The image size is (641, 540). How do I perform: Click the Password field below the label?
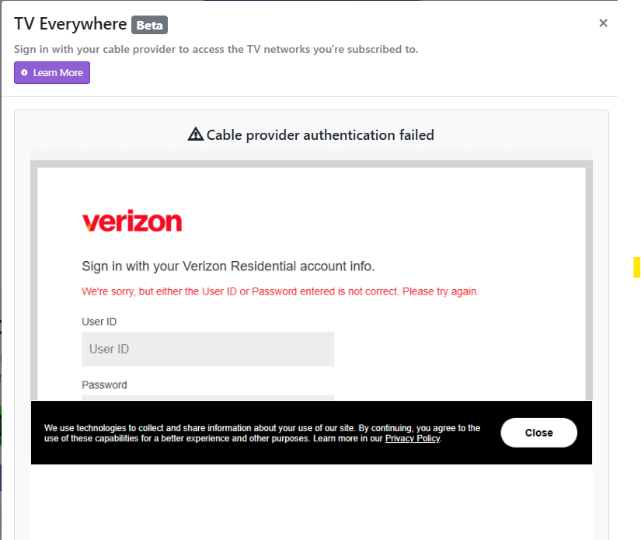(x=208, y=398)
